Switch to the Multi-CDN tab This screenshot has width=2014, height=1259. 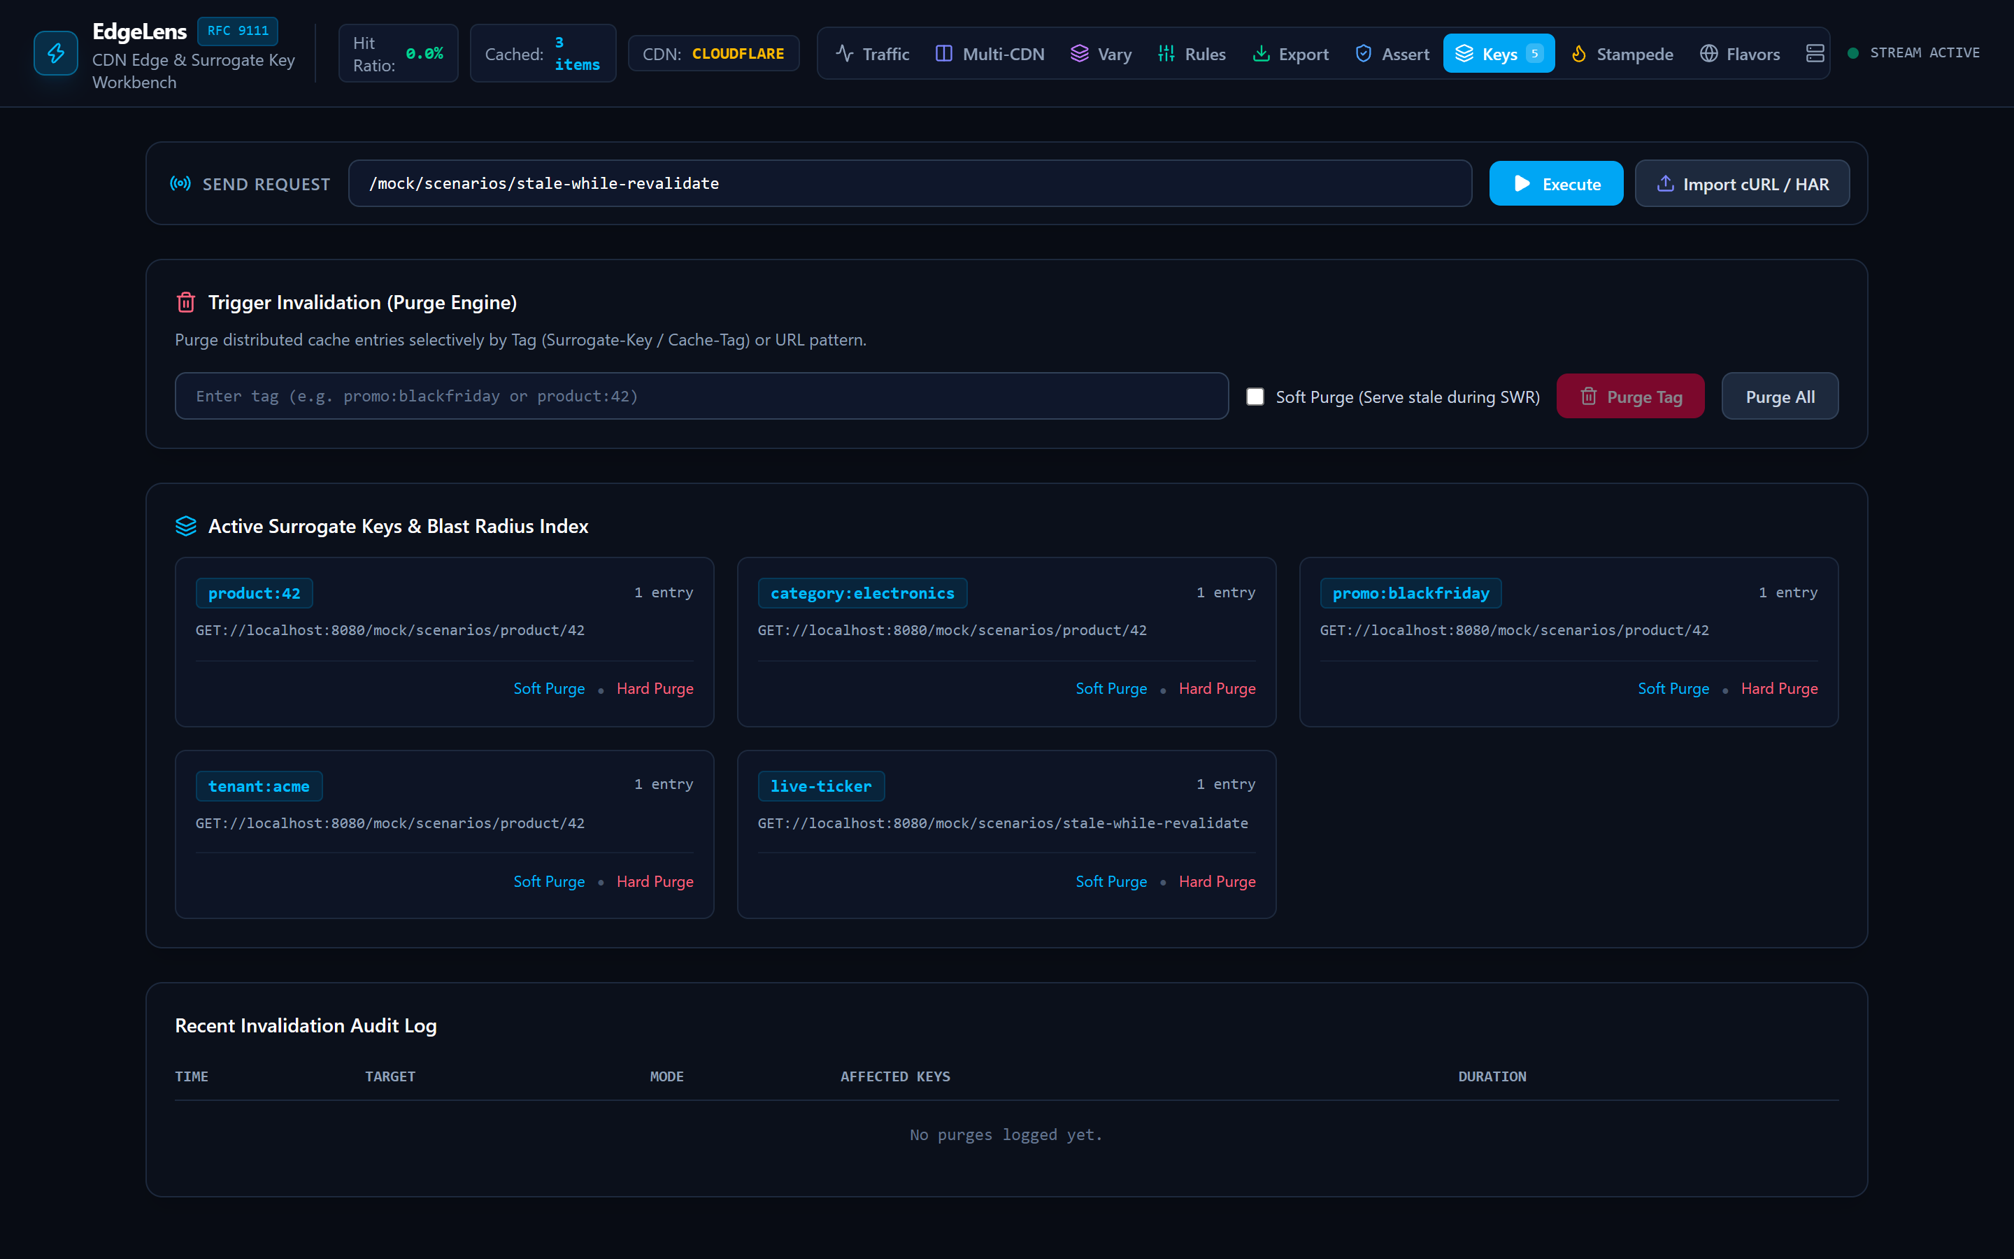[990, 53]
